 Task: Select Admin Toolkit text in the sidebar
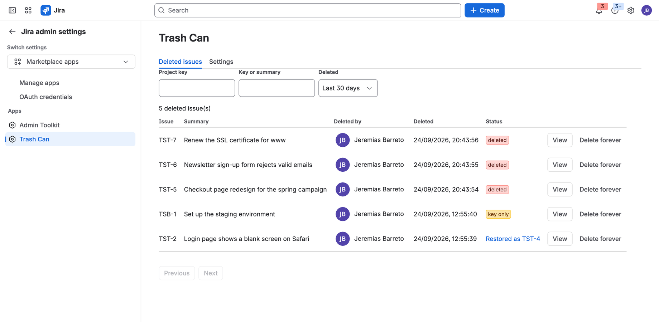point(39,125)
